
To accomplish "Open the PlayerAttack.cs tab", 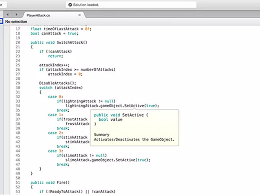I will [x=38, y=16].
